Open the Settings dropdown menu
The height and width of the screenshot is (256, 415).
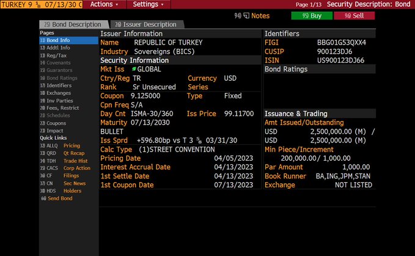pyautogui.click(x=148, y=4)
